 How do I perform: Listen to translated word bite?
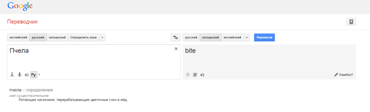202,75
